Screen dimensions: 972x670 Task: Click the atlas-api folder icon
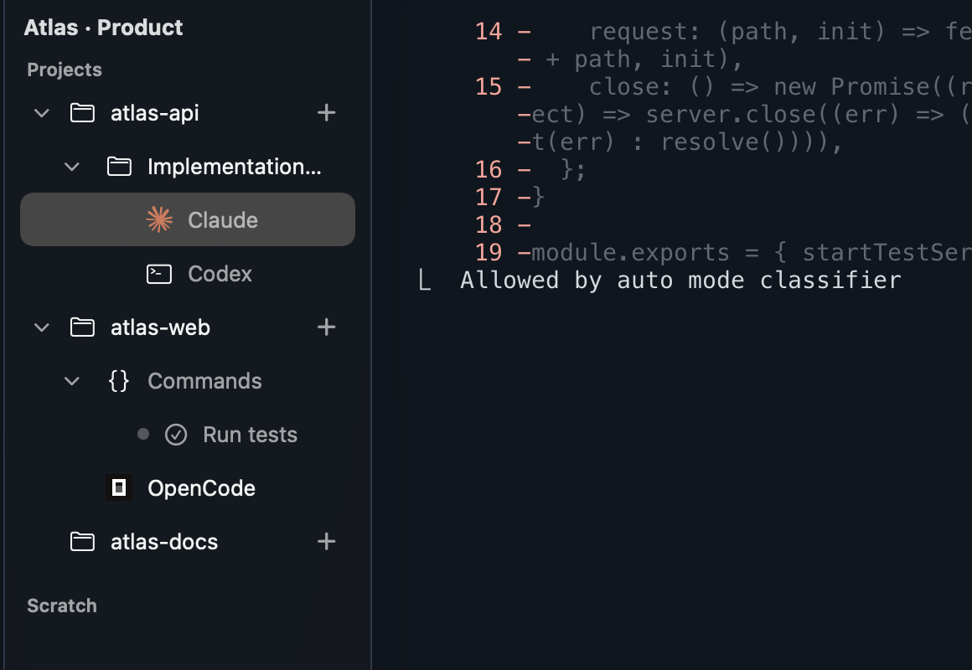pos(82,113)
